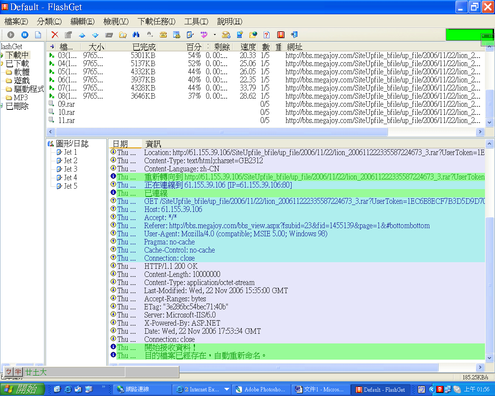Click the 資訊 log column header
This screenshot has height=396, width=495.
313,144
